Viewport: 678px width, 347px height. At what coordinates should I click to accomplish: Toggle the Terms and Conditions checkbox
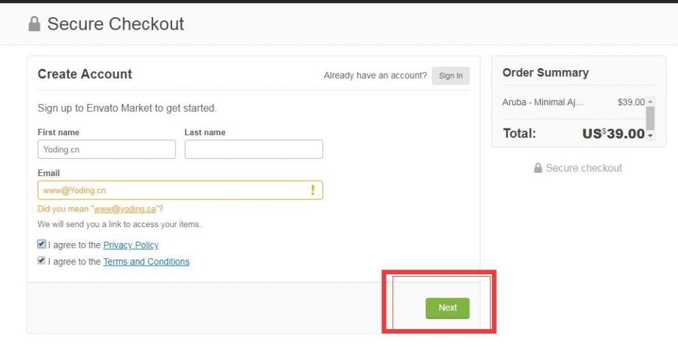point(42,261)
